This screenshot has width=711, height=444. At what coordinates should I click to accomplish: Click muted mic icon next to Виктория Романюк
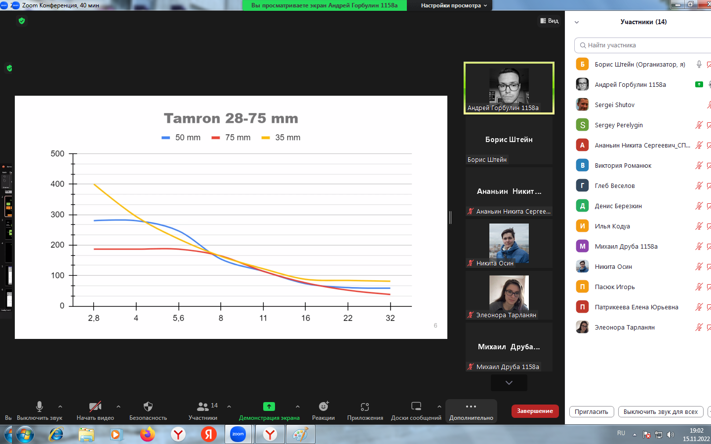(x=699, y=165)
